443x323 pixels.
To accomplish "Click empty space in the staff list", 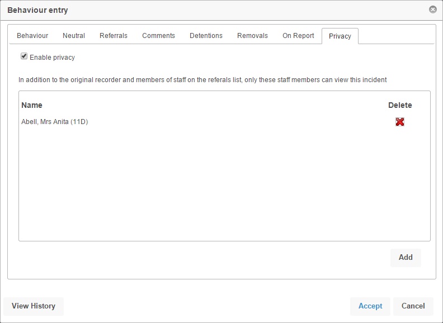I will (x=224, y=184).
